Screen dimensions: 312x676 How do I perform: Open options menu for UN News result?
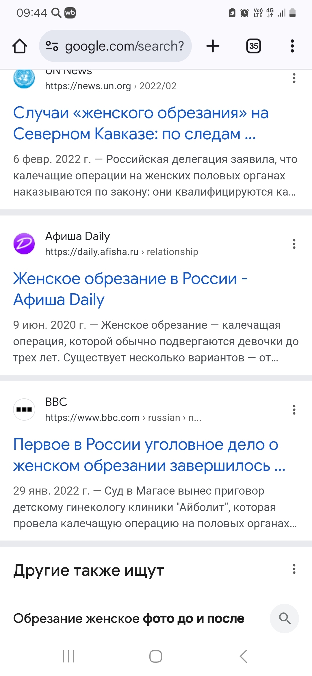coord(294,78)
